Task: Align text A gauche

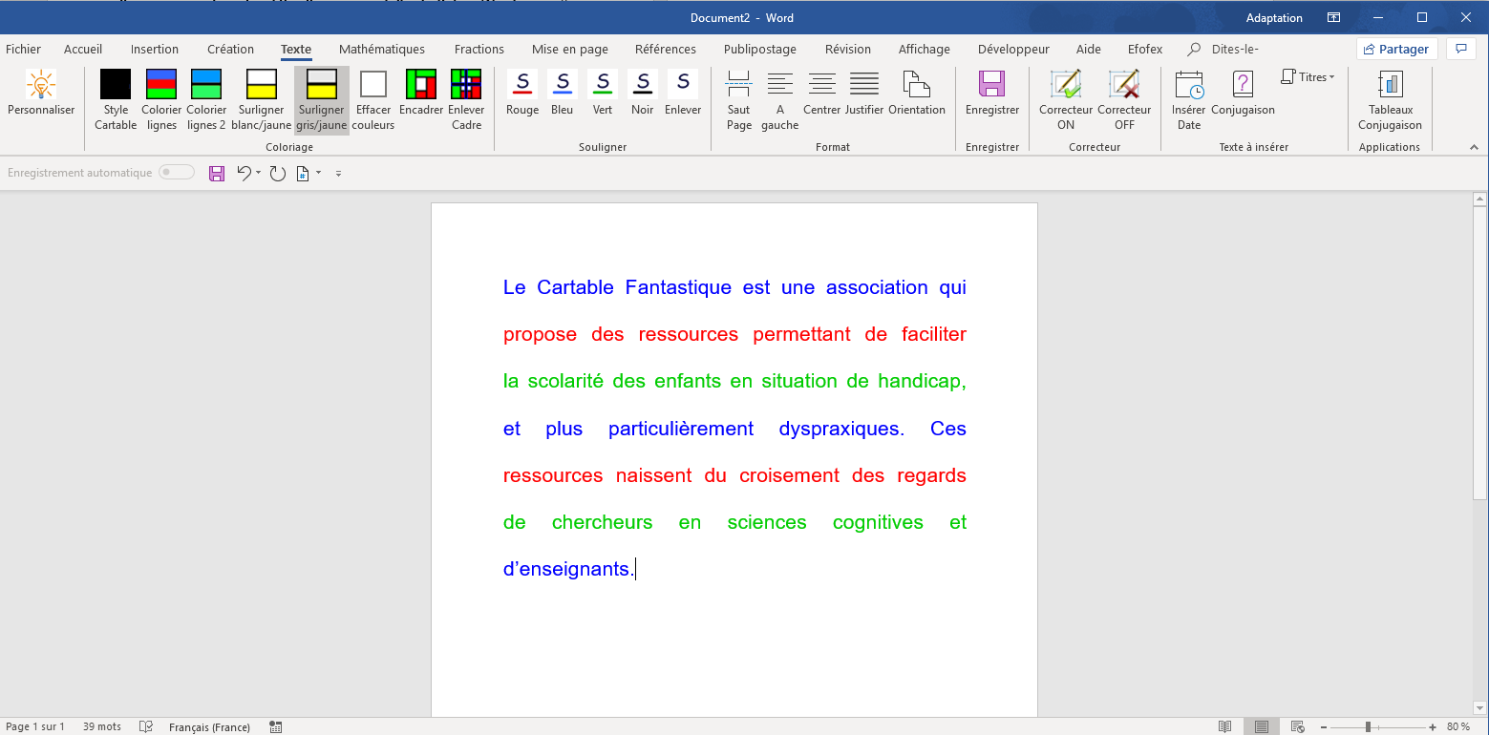Action: tap(780, 100)
